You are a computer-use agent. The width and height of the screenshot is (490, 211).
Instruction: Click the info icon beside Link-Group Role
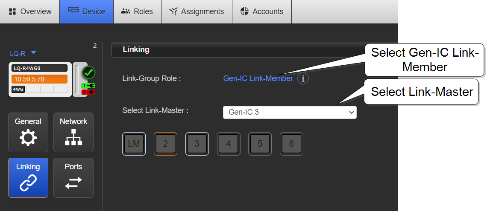tap(303, 78)
